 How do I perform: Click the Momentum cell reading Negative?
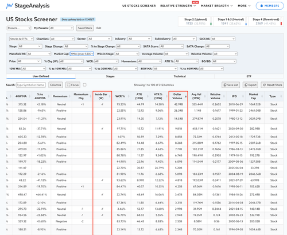61,221
